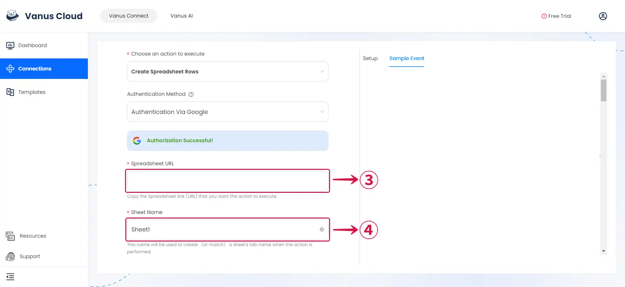This screenshot has height=287, width=625.
Task: Click the Sheet Name label
Action: tap(146, 212)
